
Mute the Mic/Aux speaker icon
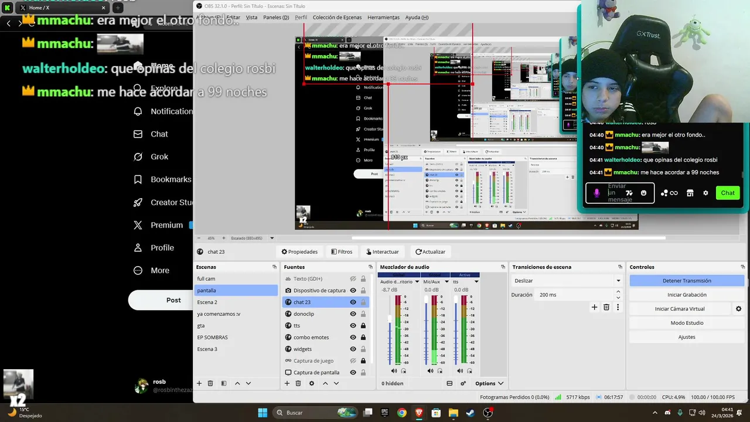[431, 370]
